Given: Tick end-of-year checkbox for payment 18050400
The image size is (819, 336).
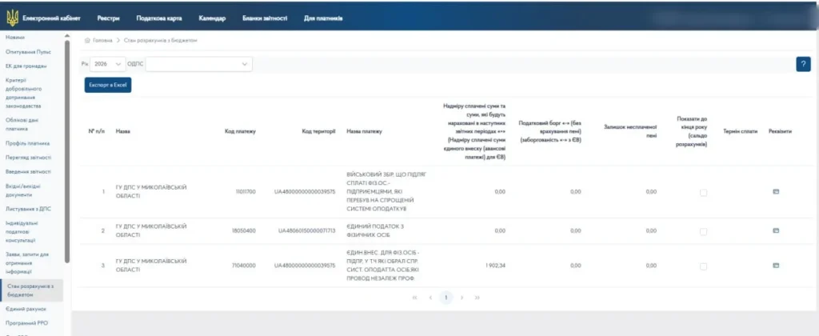Looking at the screenshot, I should pyautogui.click(x=703, y=231).
